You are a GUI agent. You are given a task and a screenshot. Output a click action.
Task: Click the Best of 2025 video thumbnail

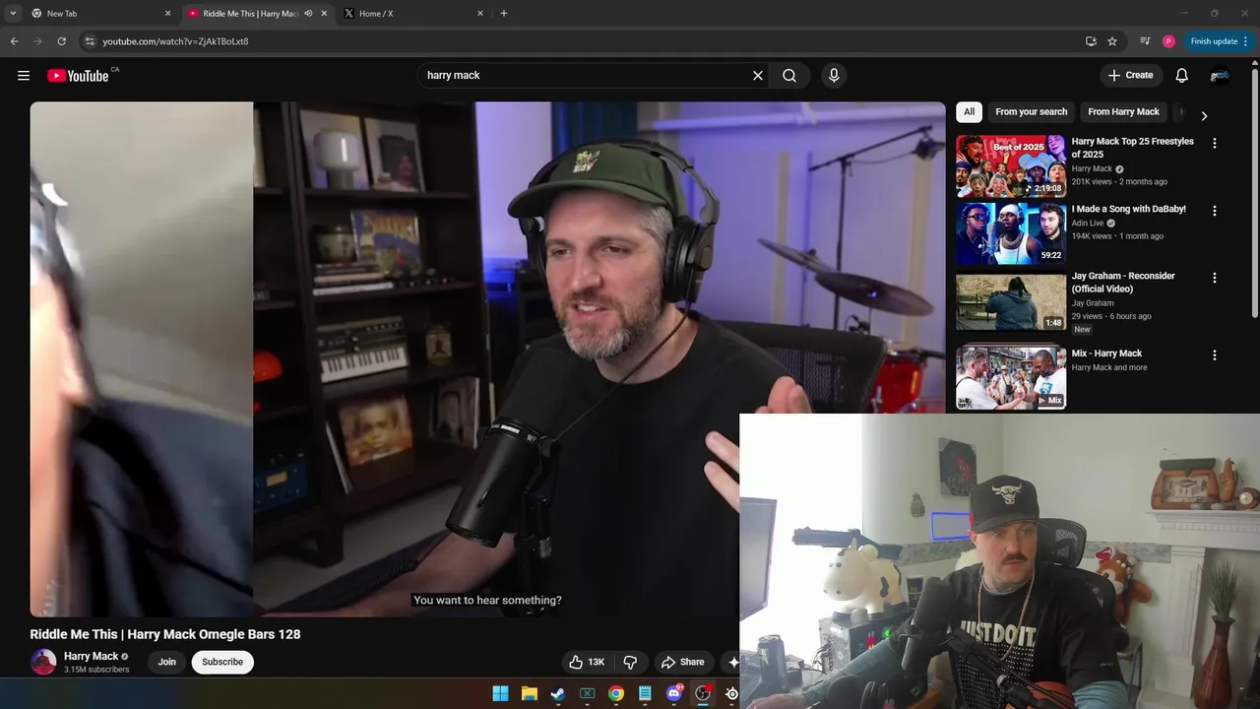point(1011,166)
